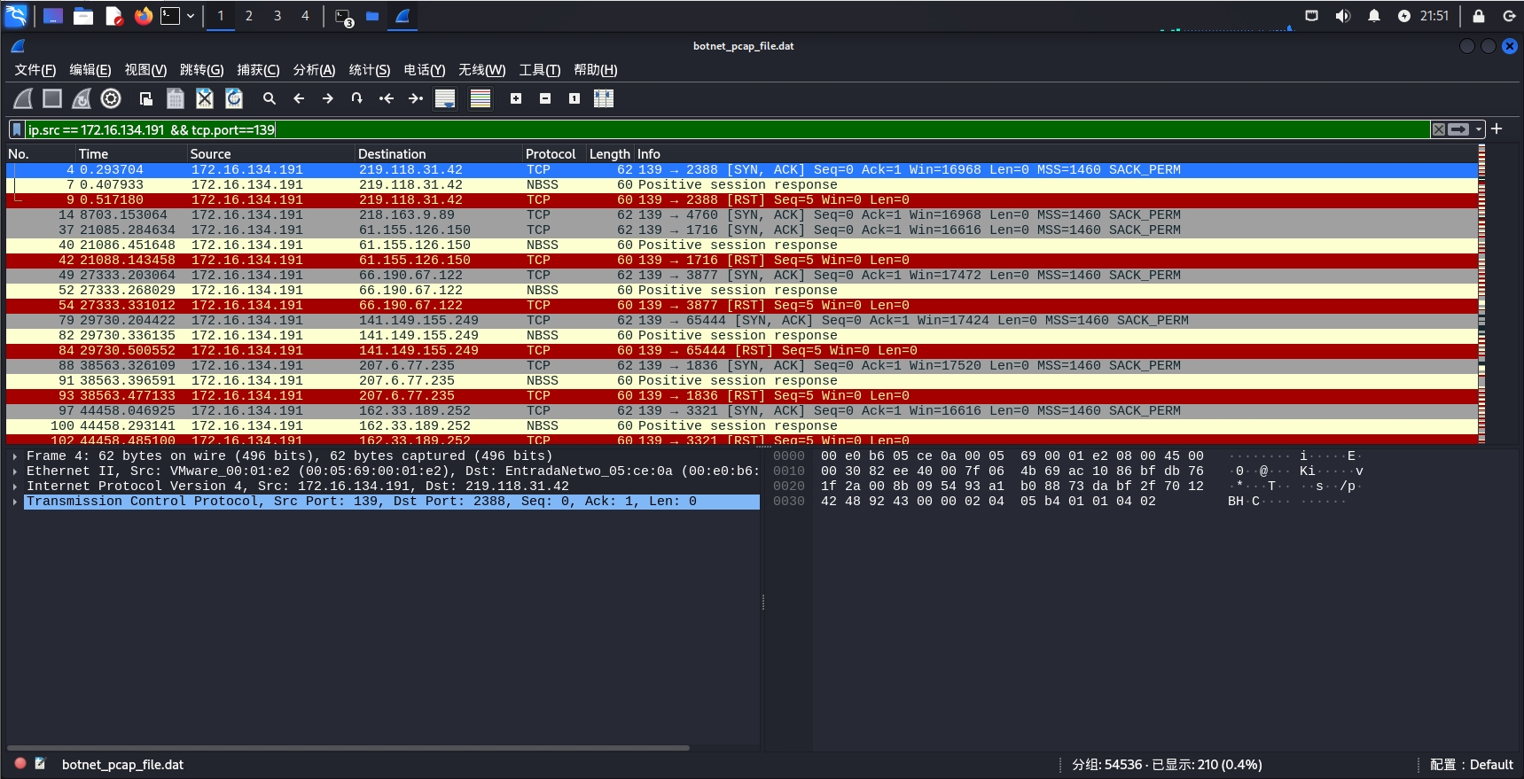Sort packets by Source column
Screen dimensions: 1524x779
271,154
